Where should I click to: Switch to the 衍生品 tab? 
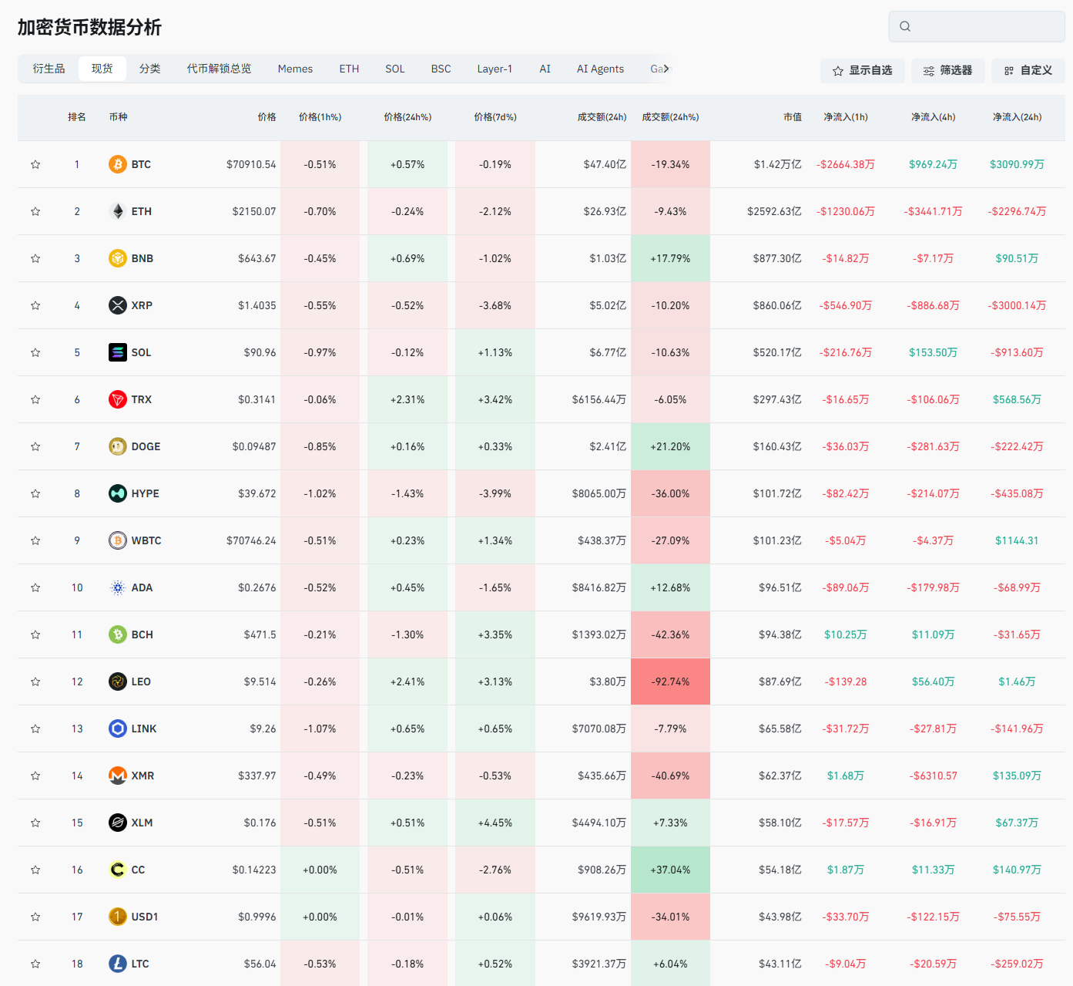[x=49, y=69]
